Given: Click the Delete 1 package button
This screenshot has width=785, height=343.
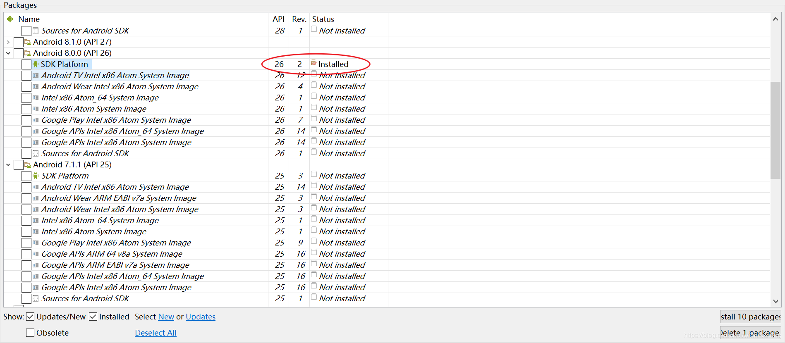Looking at the screenshot, I should pos(750,333).
